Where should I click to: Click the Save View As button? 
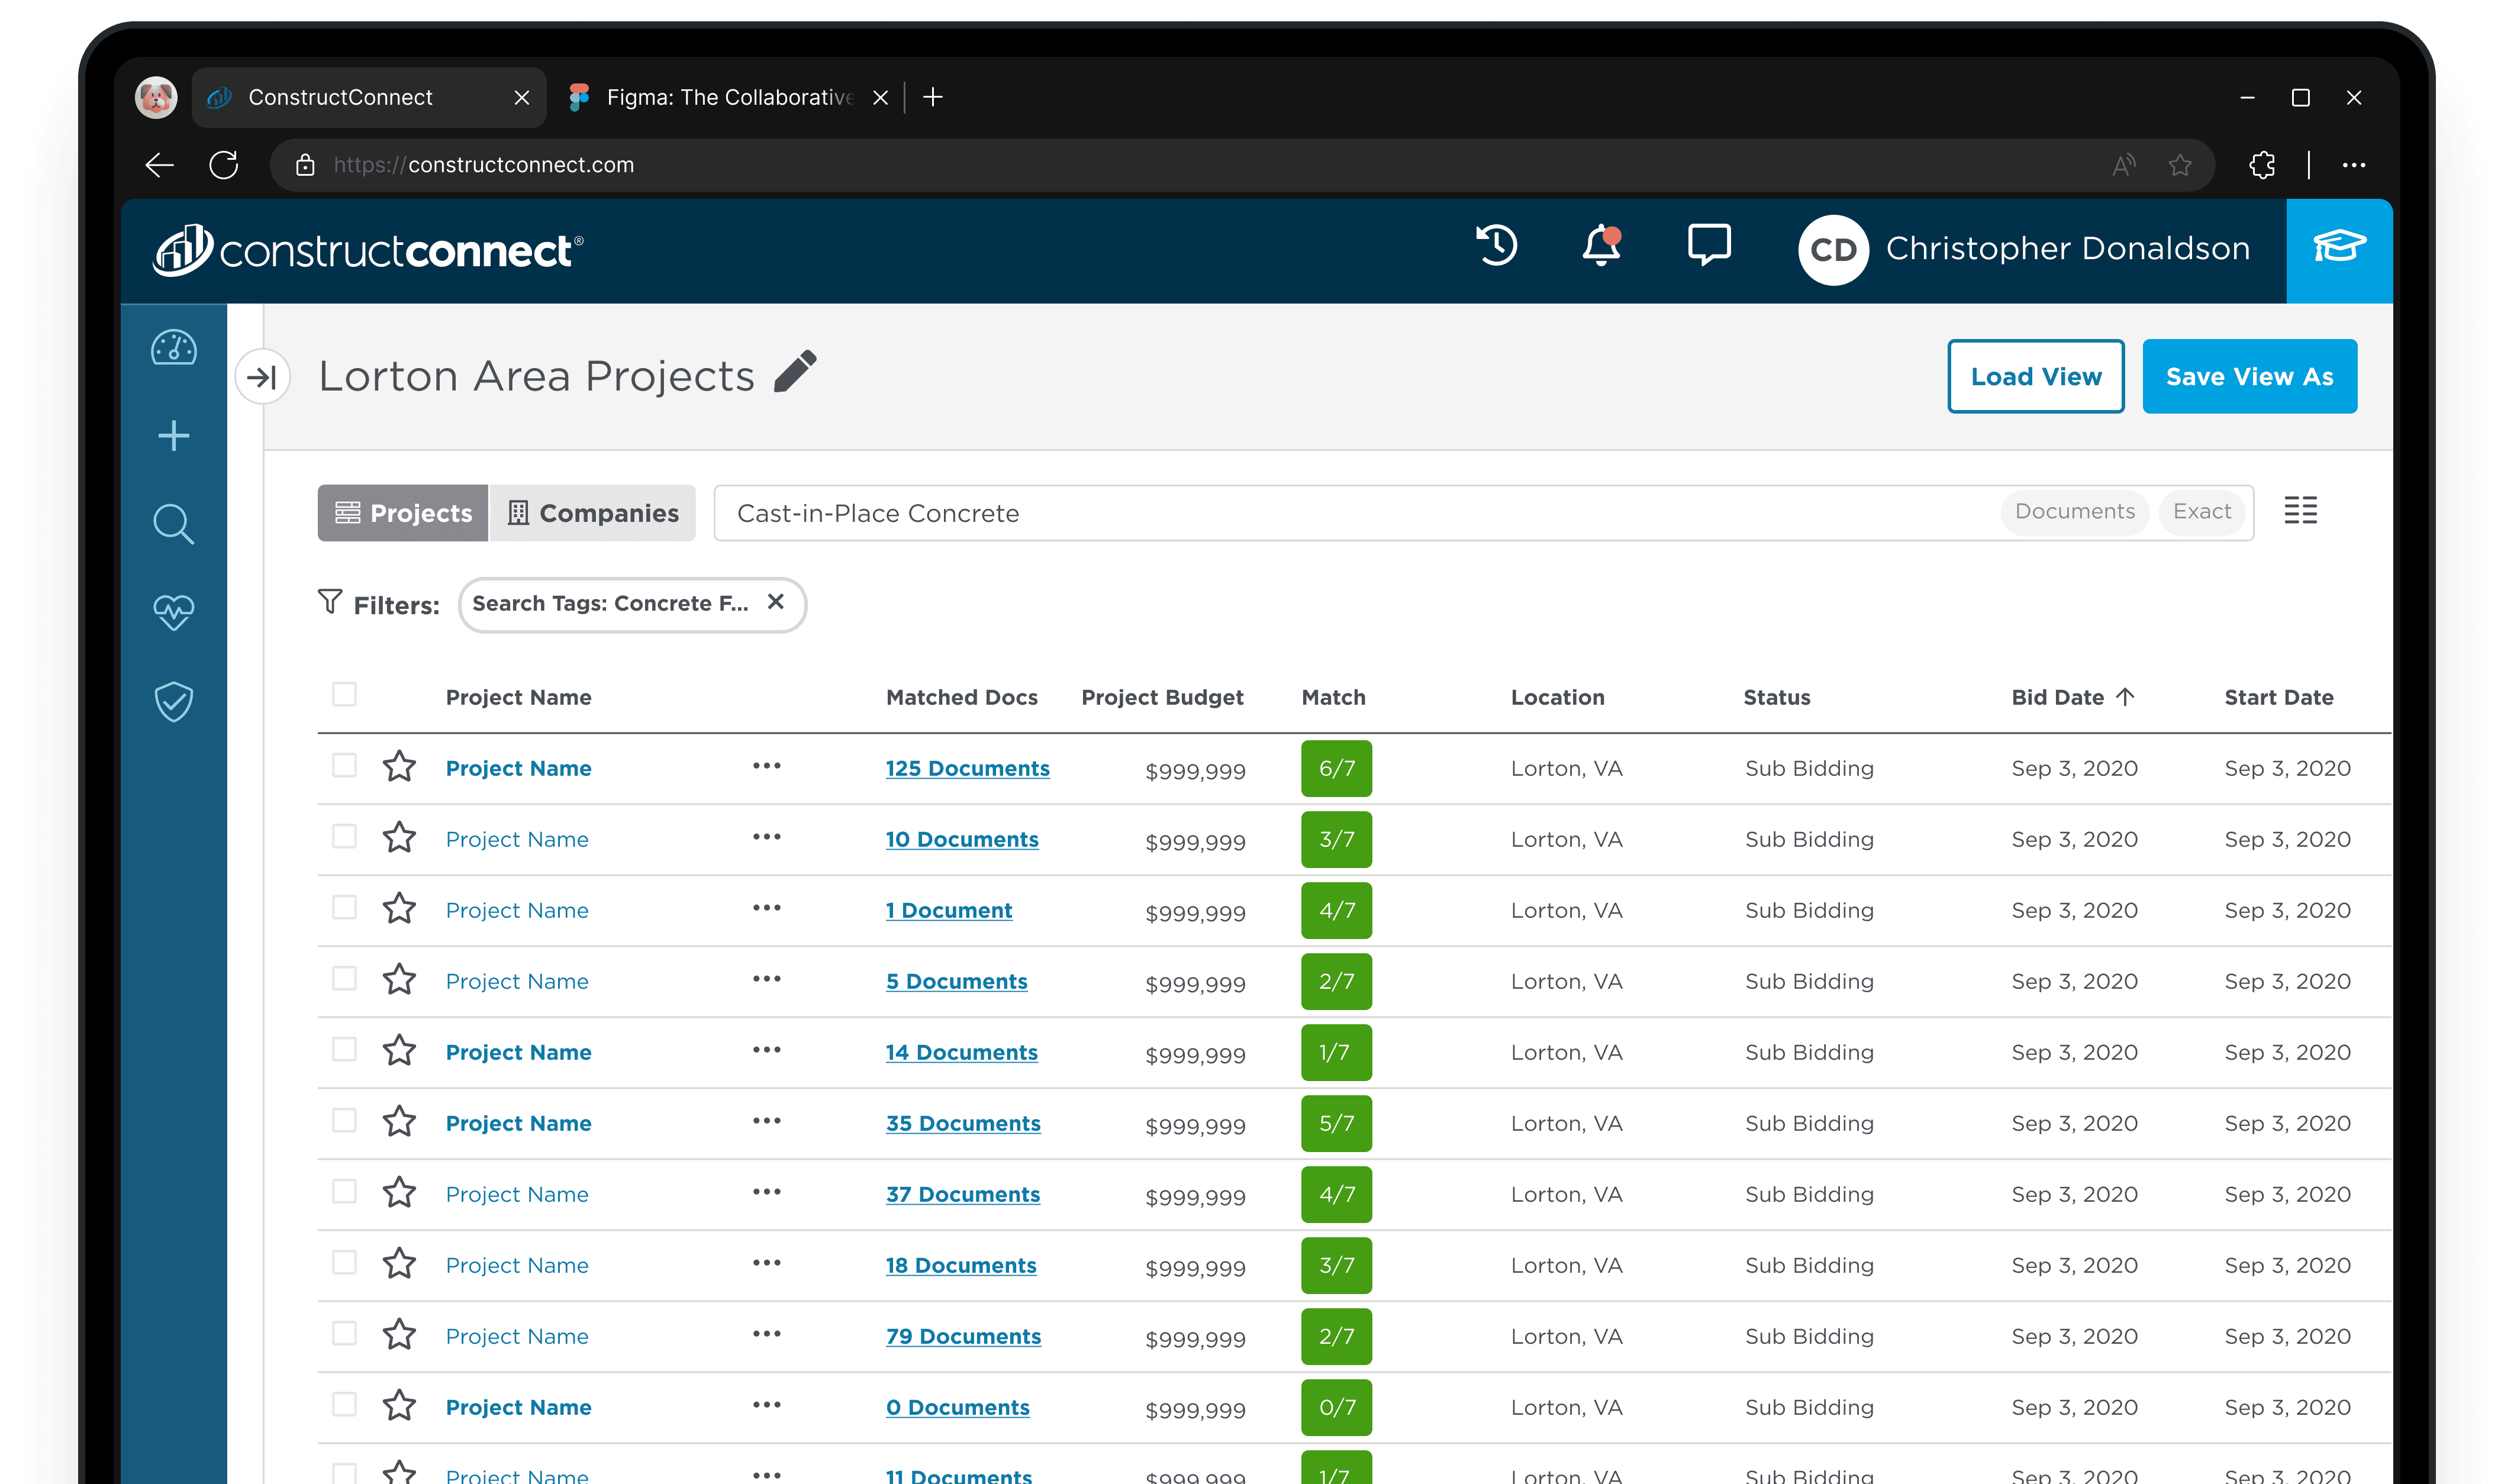(2249, 377)
